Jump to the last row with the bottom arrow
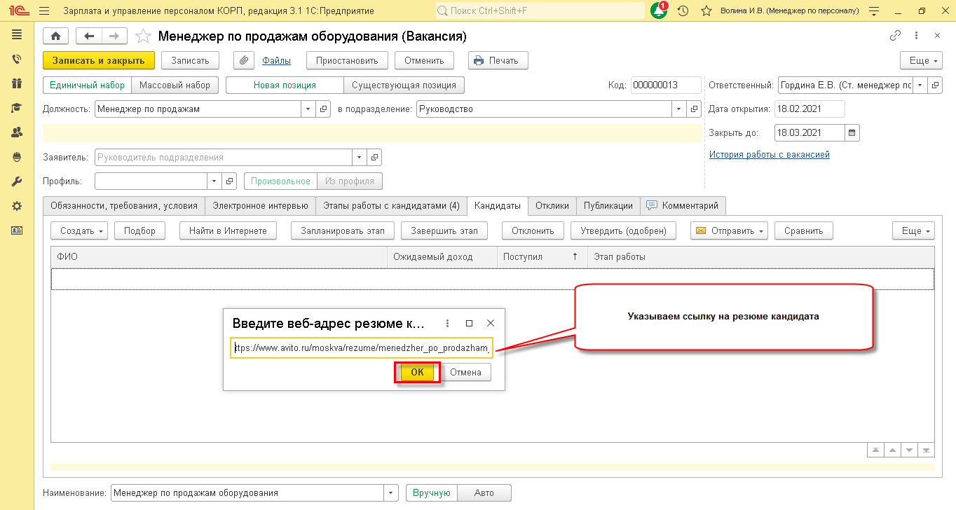Screen dimensions: 956x510 pyautogui.click(x=927, y=450)
